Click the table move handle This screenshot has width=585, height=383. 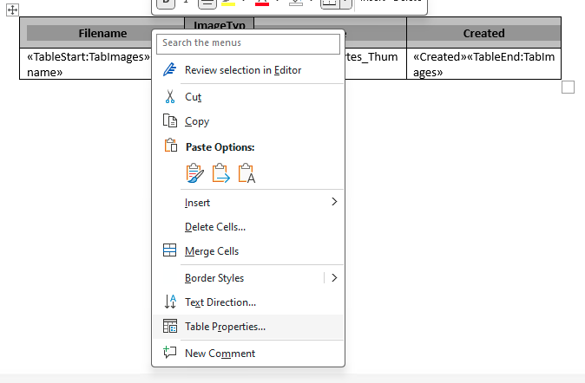[x=13, y=8]
